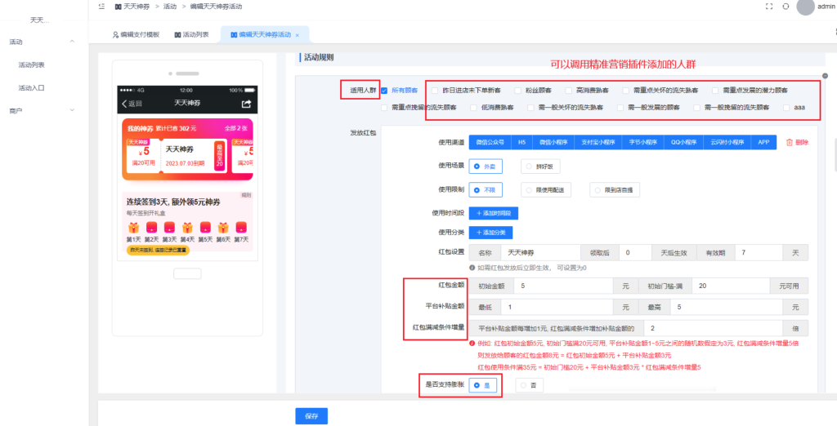The width and height of the screenshot is (837, 426).
Task: Select the 拼好饭 radio option
Action: (x=527, y=166)
